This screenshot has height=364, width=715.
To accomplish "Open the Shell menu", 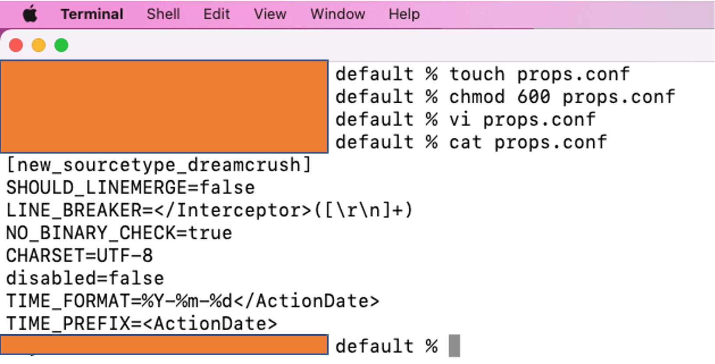I will tap(163, 14).
